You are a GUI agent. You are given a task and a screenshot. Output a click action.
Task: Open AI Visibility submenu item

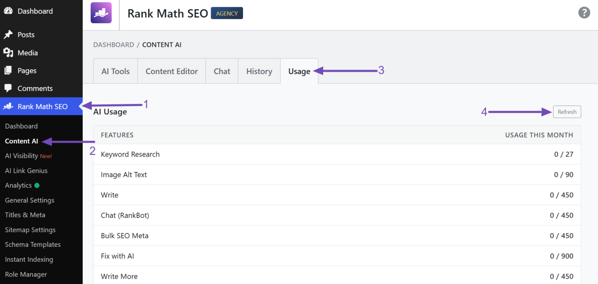point(21,156)
